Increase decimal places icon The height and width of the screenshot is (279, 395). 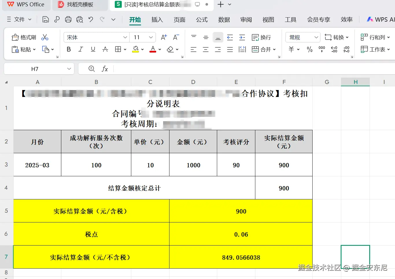pos(334,49)
